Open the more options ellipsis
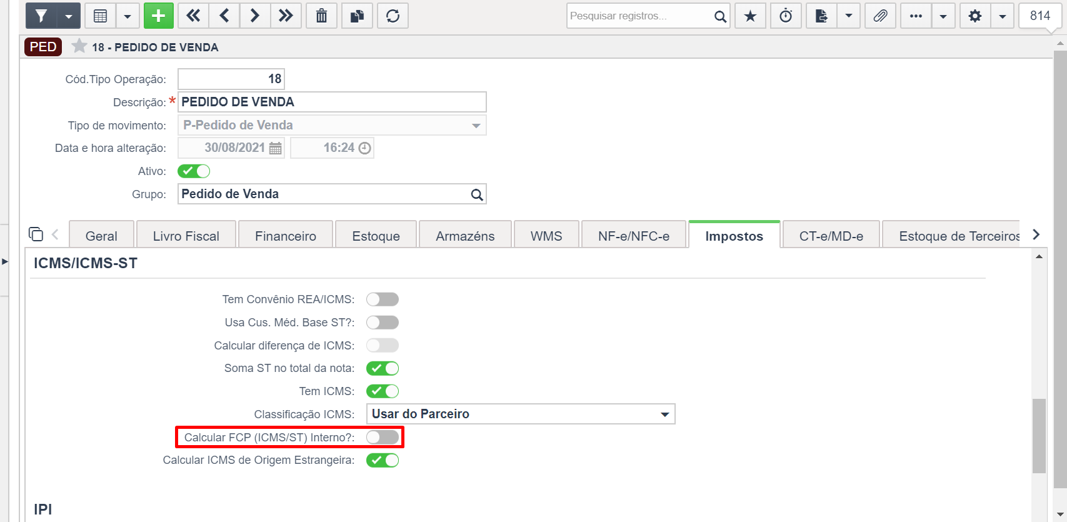 coord(916,16)
